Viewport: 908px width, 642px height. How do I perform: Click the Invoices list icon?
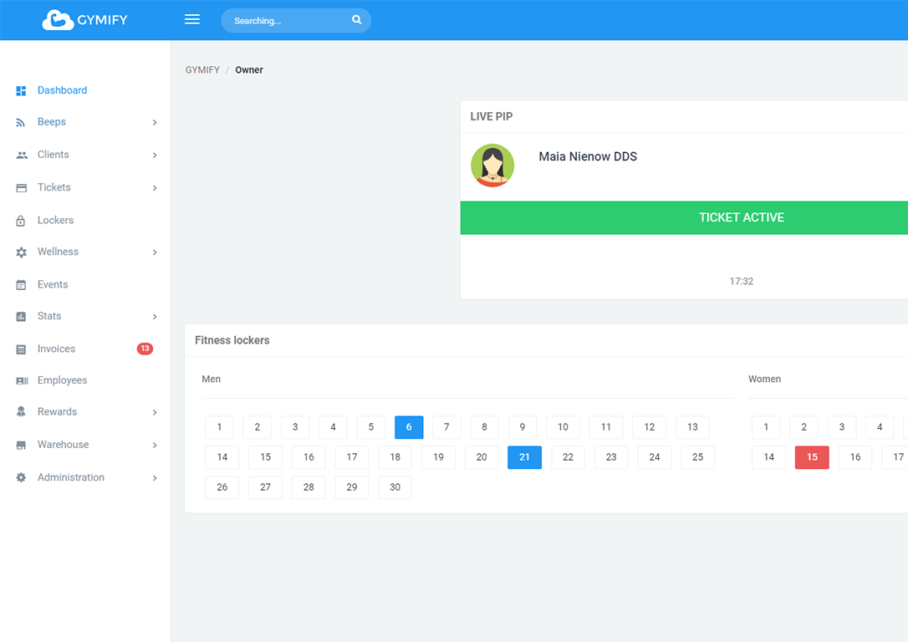pos(21,349)
